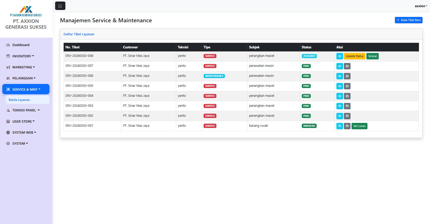Click the PT. Axxion Generasi Sukses logo
Viewport: 430px width, 224px height.
tap(26, 11)
